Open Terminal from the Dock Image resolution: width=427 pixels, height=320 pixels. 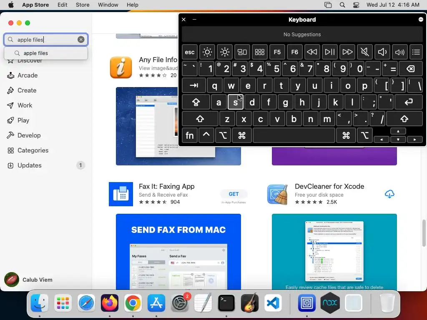[226, 303]
